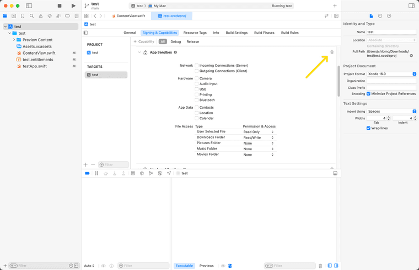Check the Location app data box
Image resolution: width=419 pixels, height=270 pixels.
coord(197,113)
